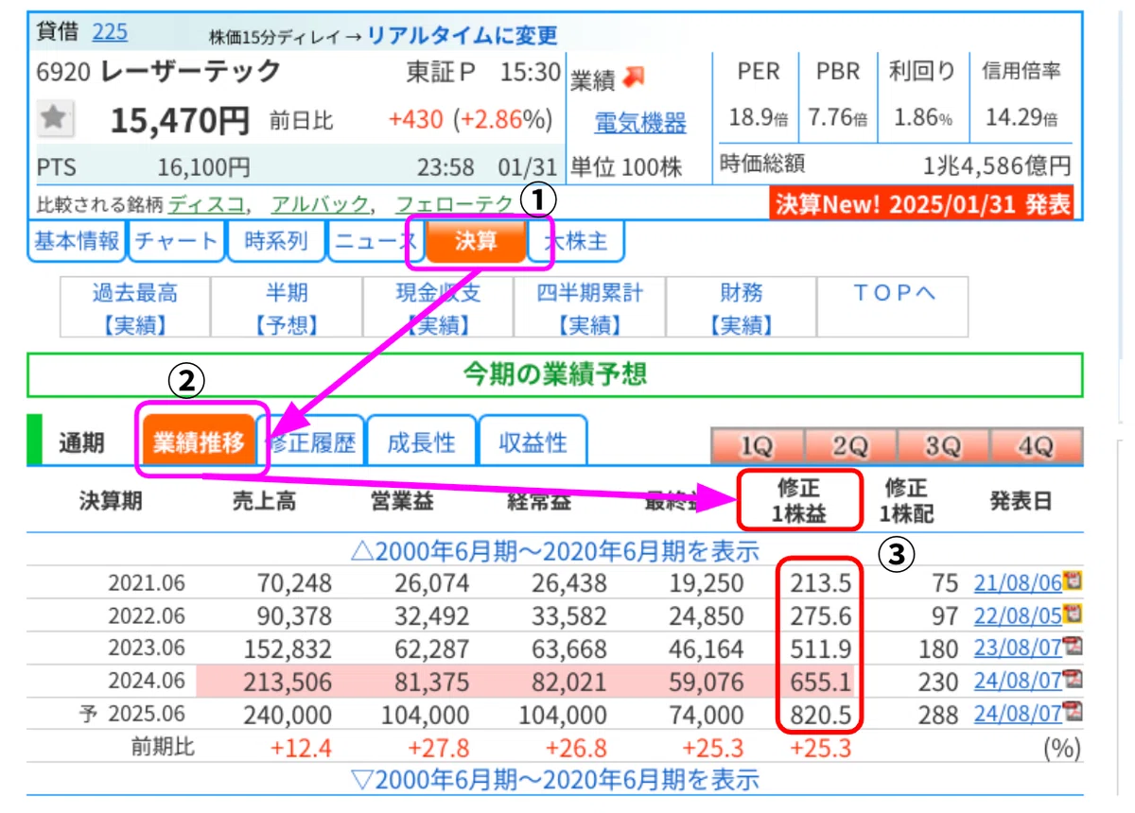Viewport: 1135px width, 813px height.
Task: Expand △2000年6月期〜2020年6月期を表示
Action: point(555,551)
